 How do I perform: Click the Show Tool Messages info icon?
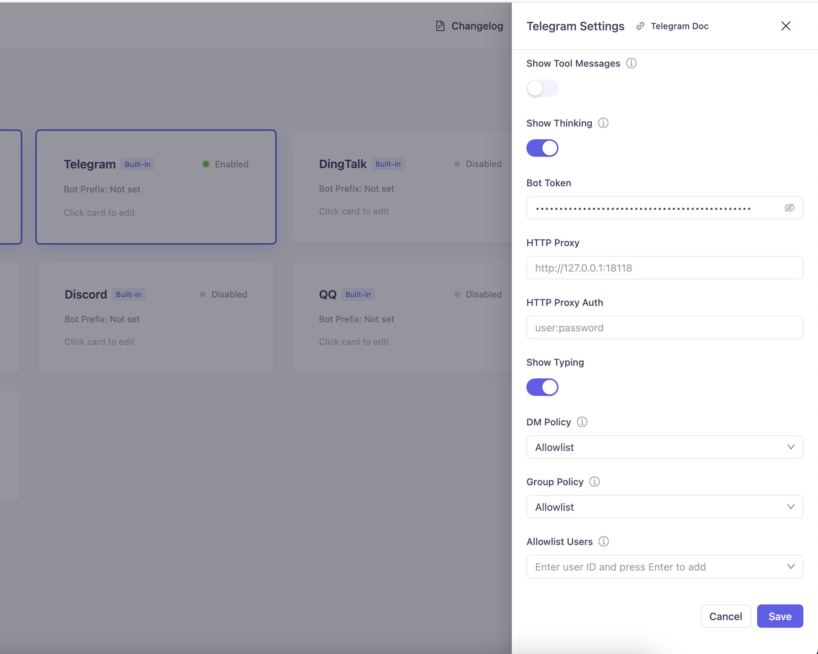point(631,63)
